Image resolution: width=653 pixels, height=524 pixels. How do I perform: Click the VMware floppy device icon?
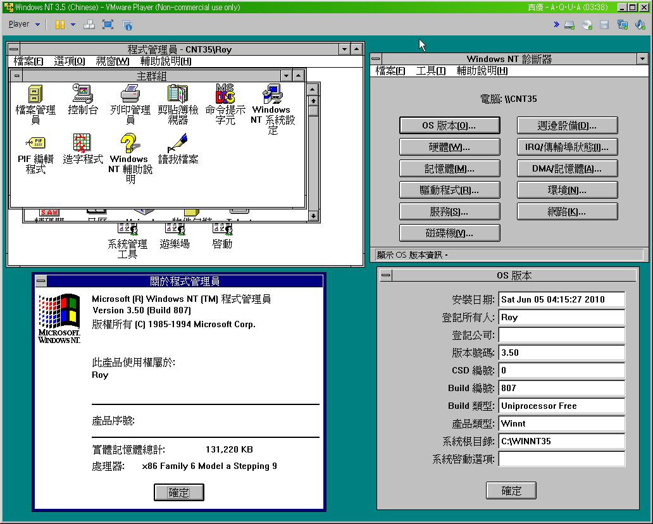click(x=605, y=25)
